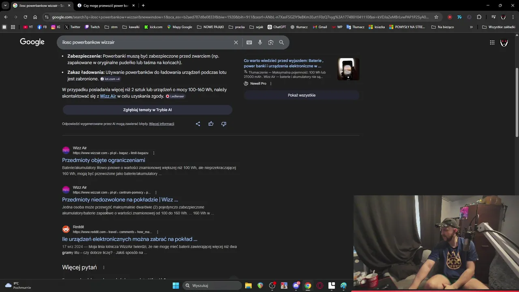
Task: Open the on-screen keyboard input tool
Action: coord(249,42)
